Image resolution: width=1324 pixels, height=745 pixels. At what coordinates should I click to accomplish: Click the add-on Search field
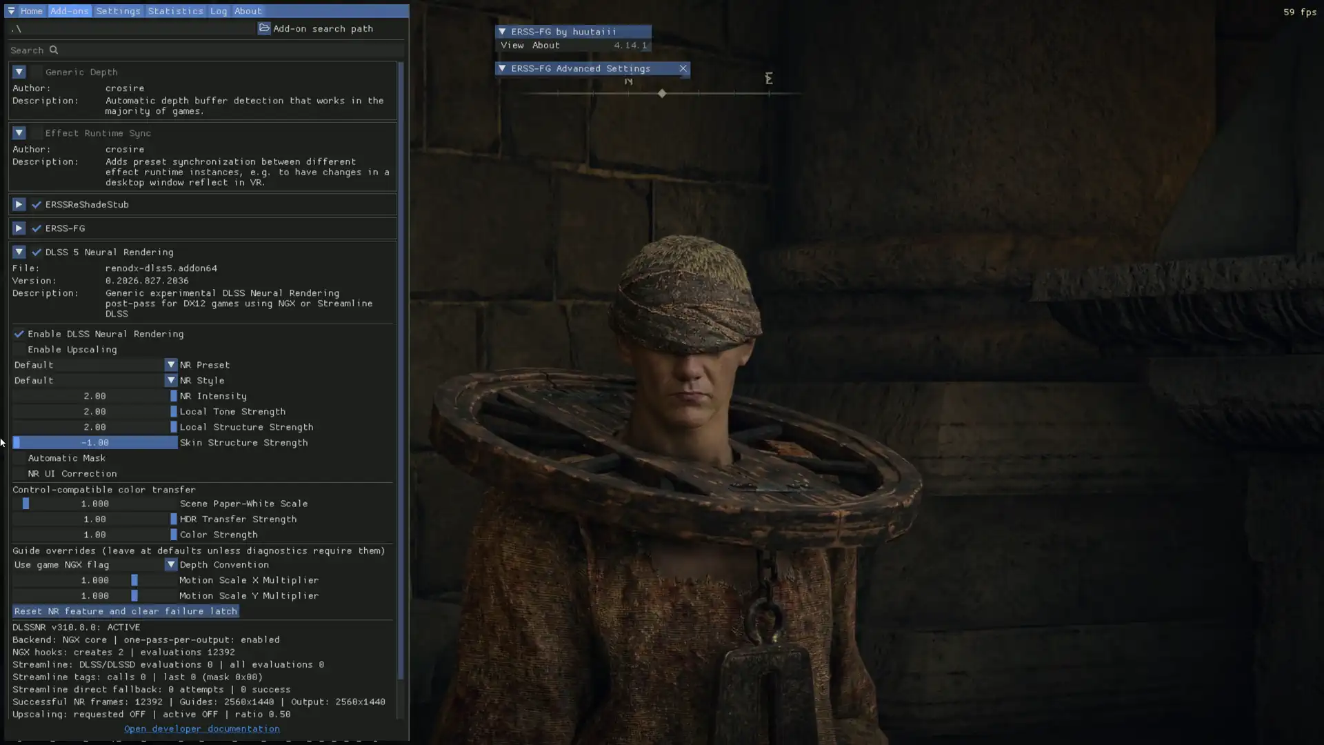tap(206, 50)
